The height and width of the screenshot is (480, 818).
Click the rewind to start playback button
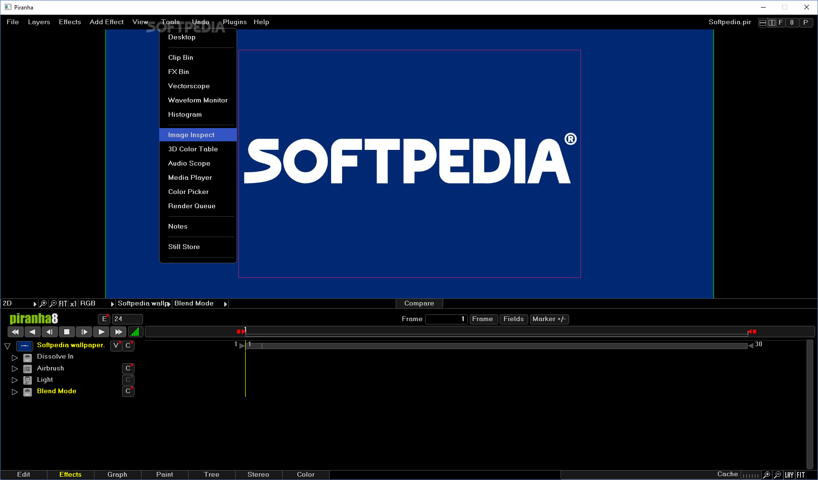(x=15, y=332)
